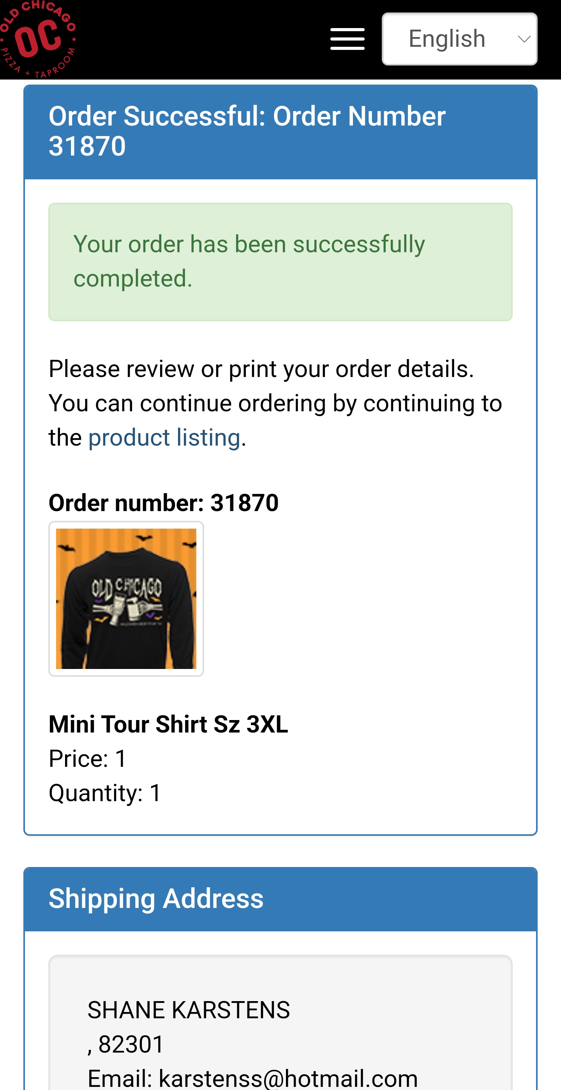
Task: Select the Mini Tour Shirt Sz 3XL title
Action: 168,724
